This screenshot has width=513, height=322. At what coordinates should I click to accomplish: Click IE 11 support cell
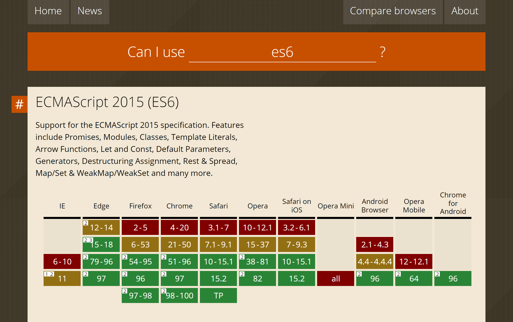(x=62, y=278)
